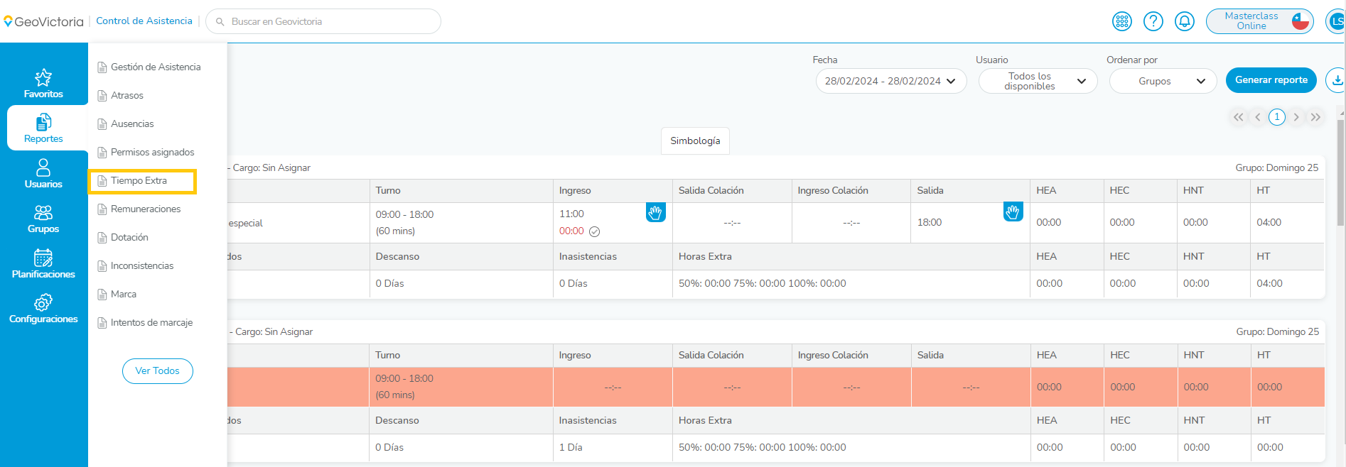Image resolution: width=1346 pixels, height=467 pixels.
Task: Open the Usuario Todos los disponibles dropdown
Action: point(1038,81)
